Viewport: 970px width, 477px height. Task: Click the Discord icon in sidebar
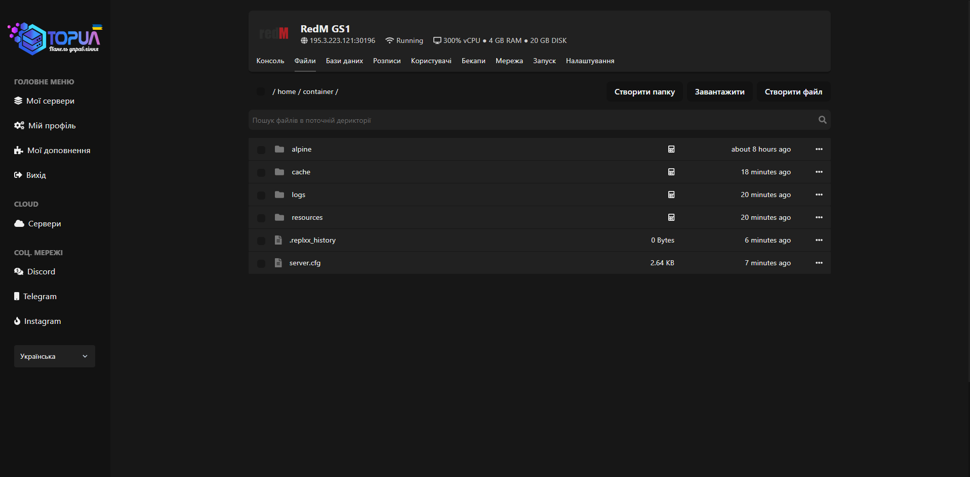[19, 272]
